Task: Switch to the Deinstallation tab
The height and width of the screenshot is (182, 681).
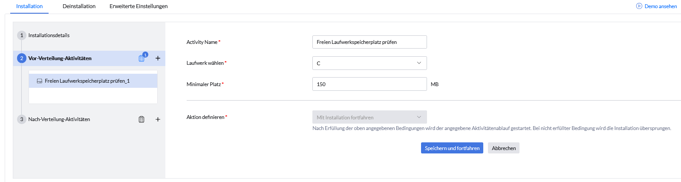Action: tap(79, 6)
